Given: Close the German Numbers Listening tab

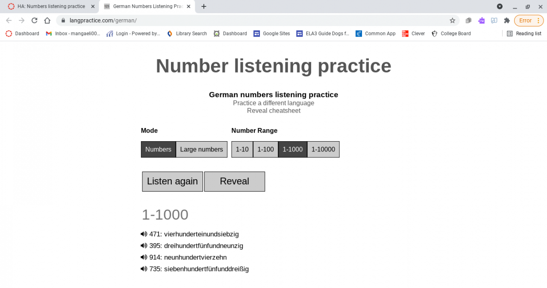Looking at the screenshot, I should pos(188,6).
